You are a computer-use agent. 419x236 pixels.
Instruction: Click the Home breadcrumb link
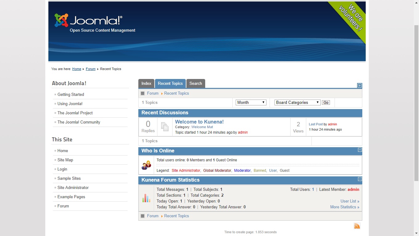pos(77,69)
